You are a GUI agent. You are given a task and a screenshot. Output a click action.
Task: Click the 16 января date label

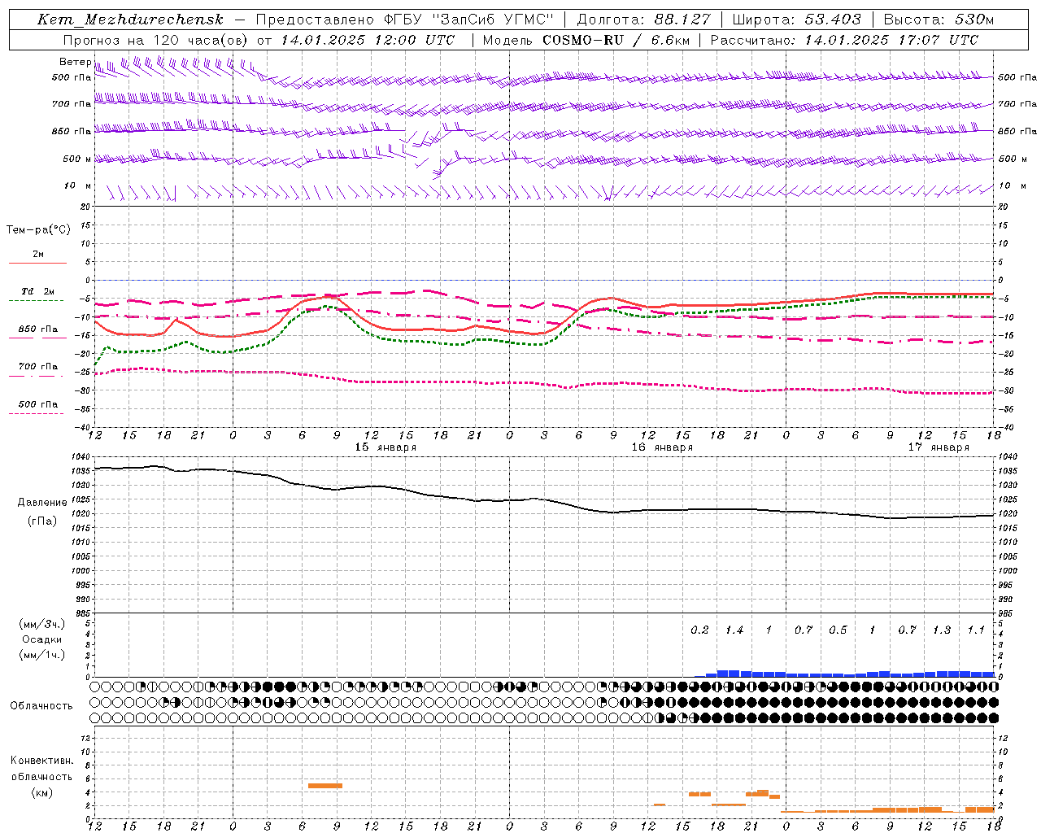point(662,447)
